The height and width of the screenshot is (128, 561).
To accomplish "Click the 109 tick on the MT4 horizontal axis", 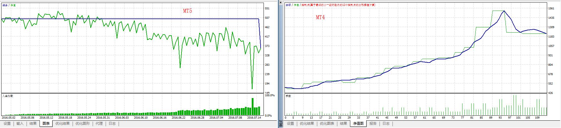I will coord(537,118).
